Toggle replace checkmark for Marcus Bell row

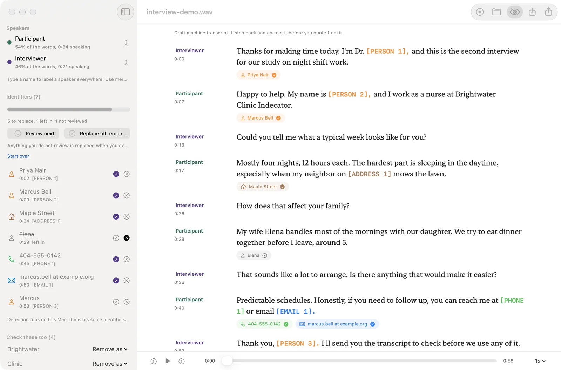(x=116, y=195)
